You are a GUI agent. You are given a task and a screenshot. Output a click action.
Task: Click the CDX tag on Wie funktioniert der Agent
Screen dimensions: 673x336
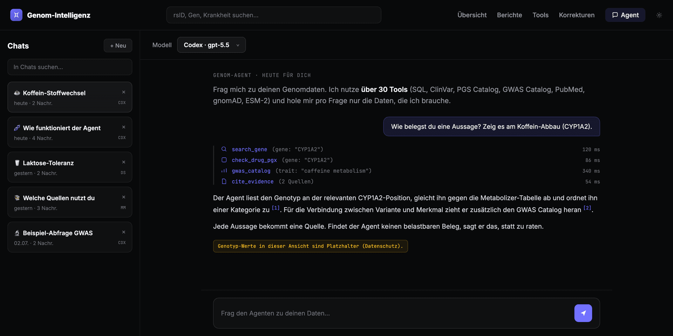coord(122,138)
